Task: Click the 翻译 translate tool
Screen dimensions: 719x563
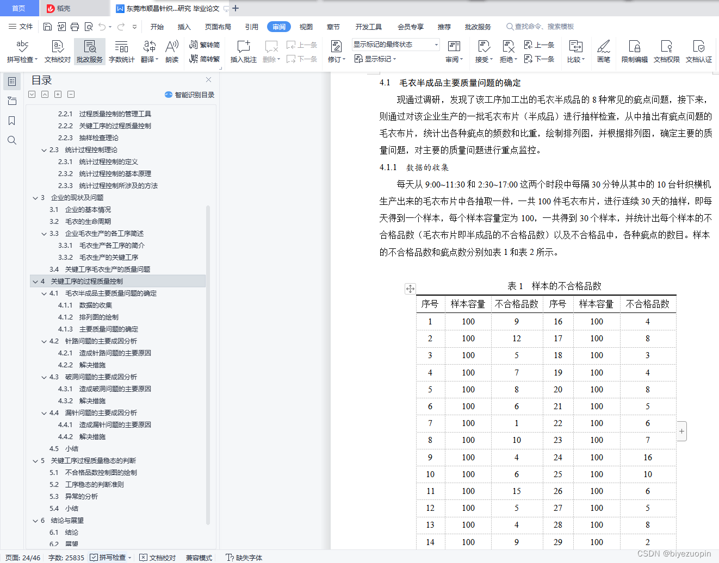Action: [150, 52]
